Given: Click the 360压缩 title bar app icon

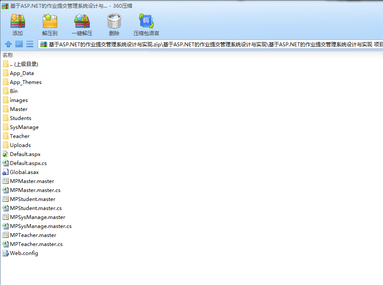Looking at the screenshot, I should pyautogui.click(x=5, y=6).
